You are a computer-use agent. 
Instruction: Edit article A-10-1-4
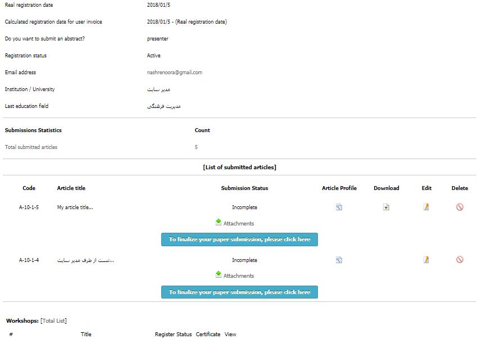426,260
